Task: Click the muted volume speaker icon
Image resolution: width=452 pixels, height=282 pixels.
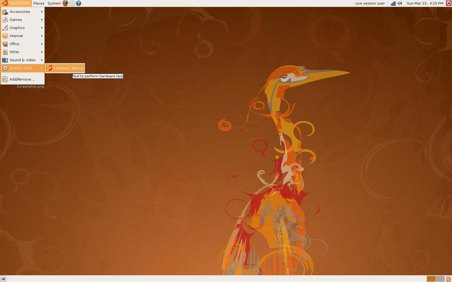Action: tap(399, 3)
